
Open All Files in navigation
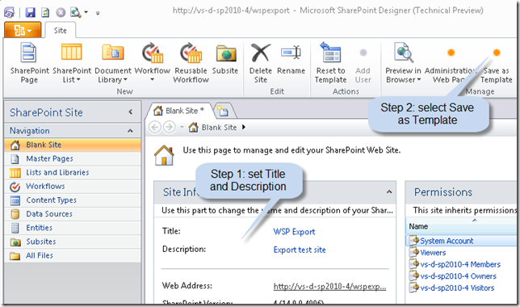click(x=73, y=255)
